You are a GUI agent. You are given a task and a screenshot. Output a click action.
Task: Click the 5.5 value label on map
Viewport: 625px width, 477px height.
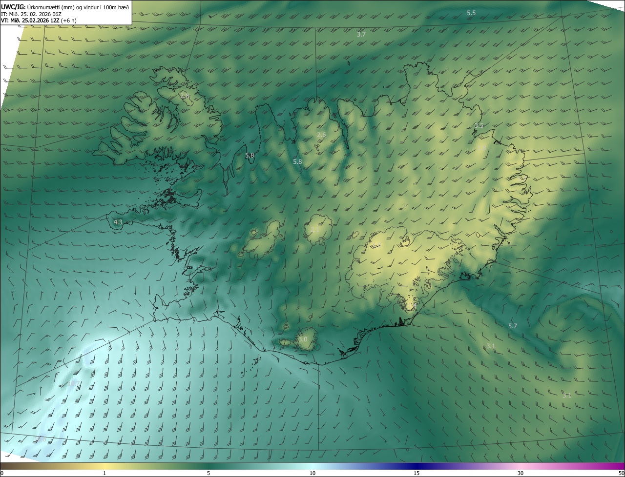[471, 13]
